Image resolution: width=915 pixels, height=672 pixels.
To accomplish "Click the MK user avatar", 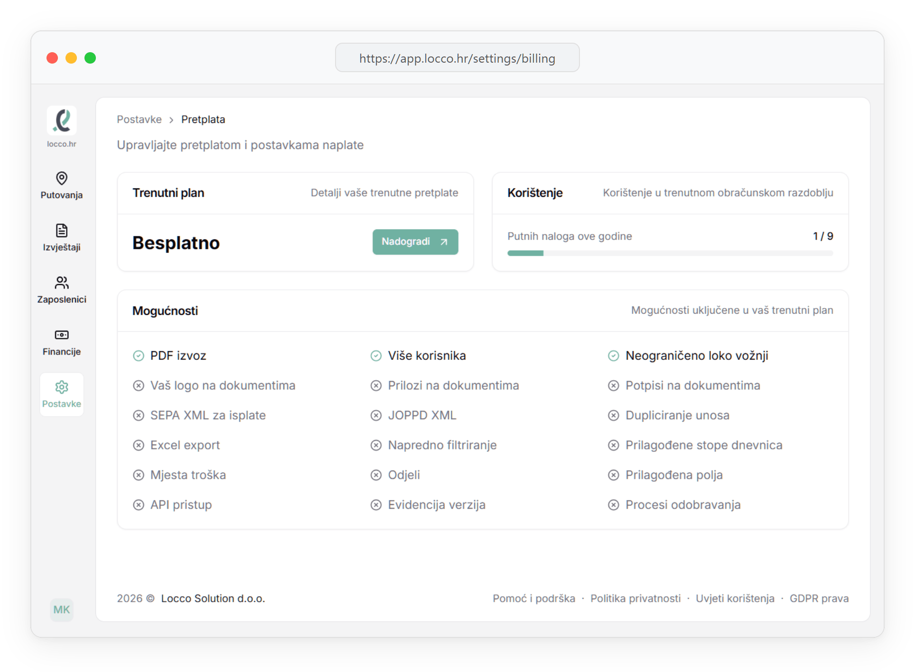I will click(62, 610).
